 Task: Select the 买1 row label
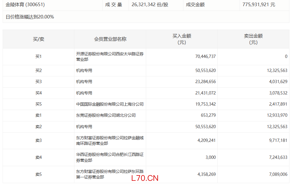[38, 56]
